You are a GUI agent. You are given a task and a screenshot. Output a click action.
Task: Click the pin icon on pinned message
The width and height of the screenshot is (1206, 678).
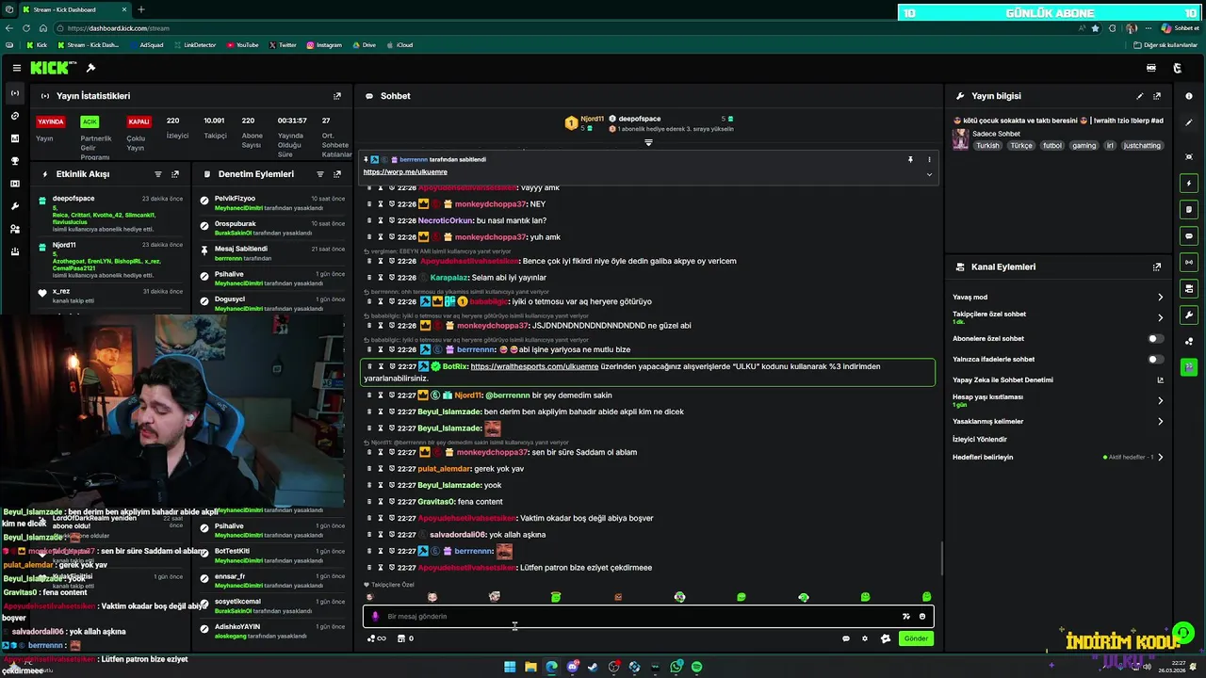910,160
